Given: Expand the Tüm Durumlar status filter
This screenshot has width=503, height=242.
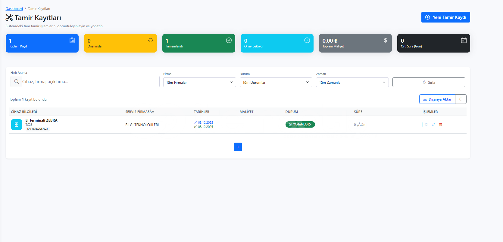Looking at the screenshot, I should (x=276, y=82).
